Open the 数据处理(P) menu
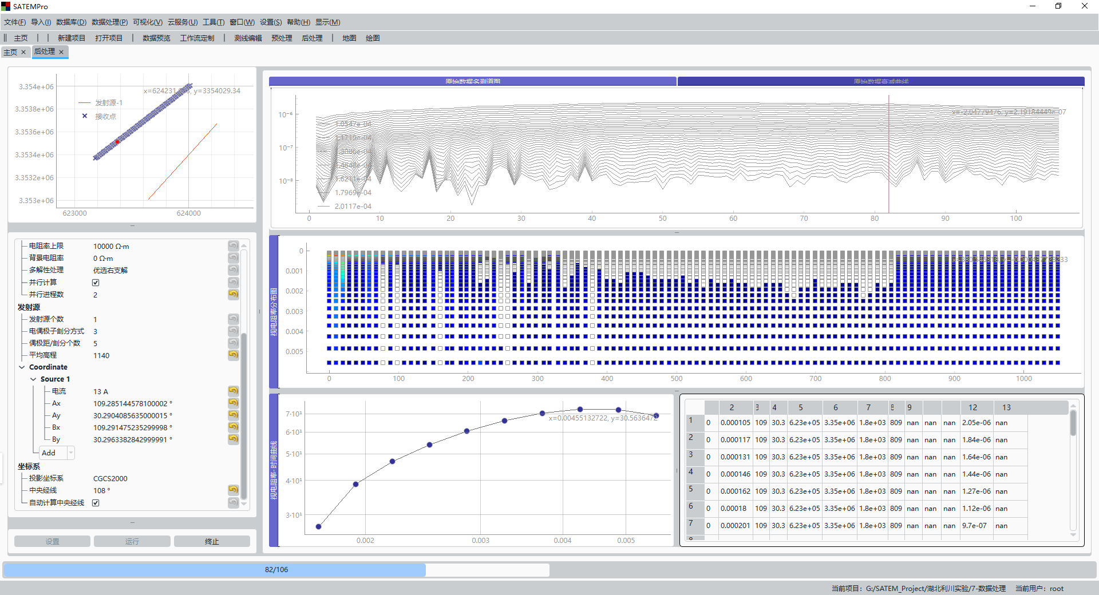 coord(109,22)
